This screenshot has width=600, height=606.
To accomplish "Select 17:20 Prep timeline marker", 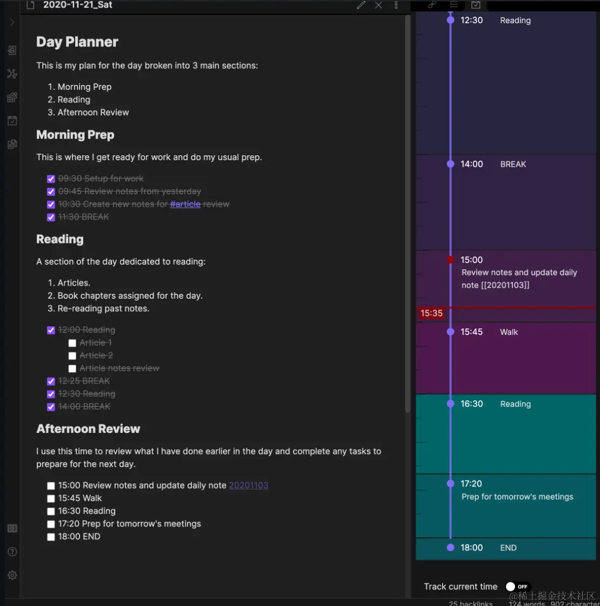I will tap(451, 484).
